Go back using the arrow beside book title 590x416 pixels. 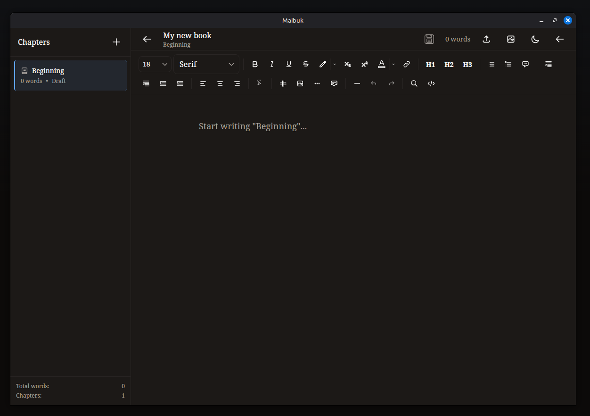click(x=147, y=39)
